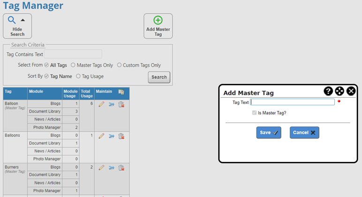Save the new master tag
Image resolution: width=362 pixels, height=197 pixels.
pyautogui.click(x=269, y=132)
